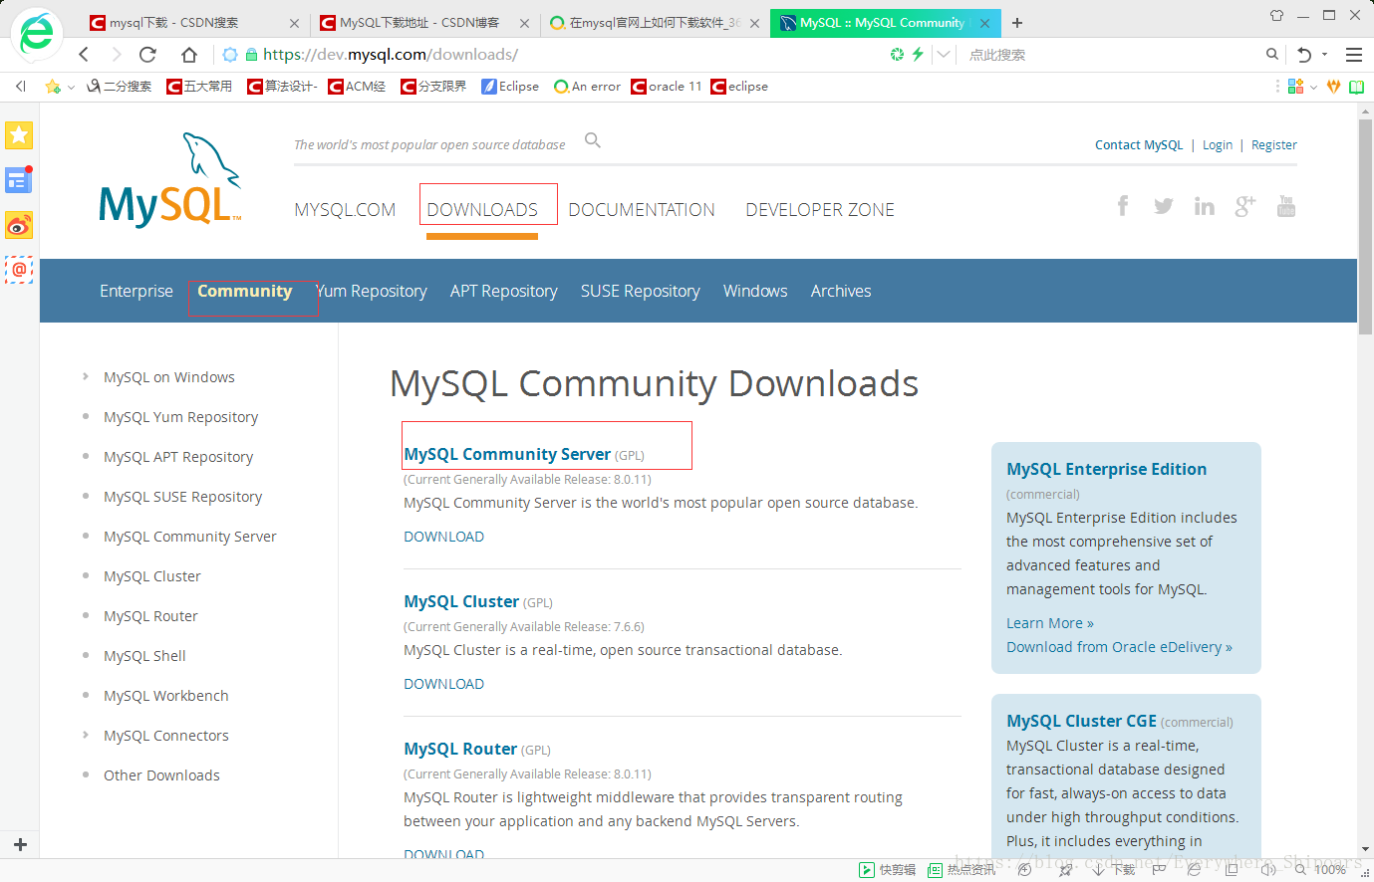This screenshot has width=1374, height=882.
Task: Click the browser address bar URL
Action: point(391,55)
